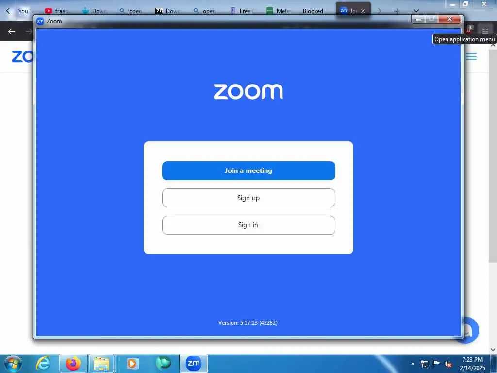This screenshot has height=373, width=497.
Task: Open the network tray icon
Action: (425, 364)
